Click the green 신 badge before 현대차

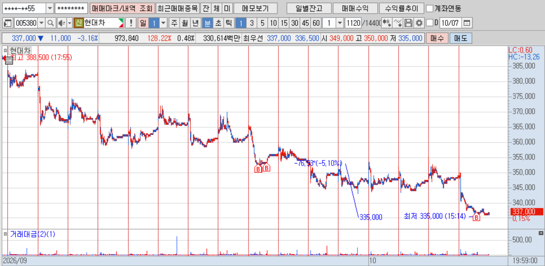coord(79,23)
